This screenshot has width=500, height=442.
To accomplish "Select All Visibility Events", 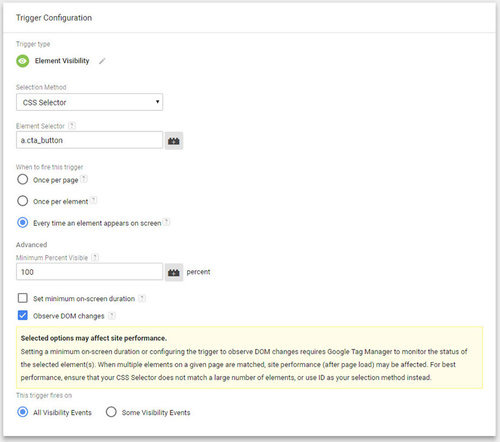I will 22,412.
